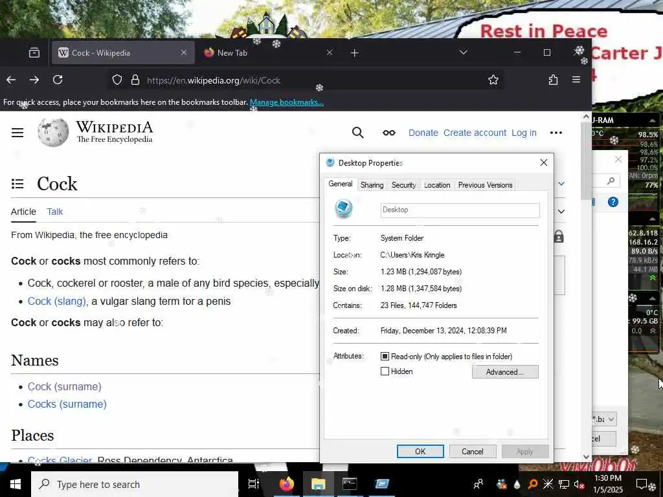Expand tools dropdown chevron below title
The height and width of the screenshot is (497, 663).
561,212
